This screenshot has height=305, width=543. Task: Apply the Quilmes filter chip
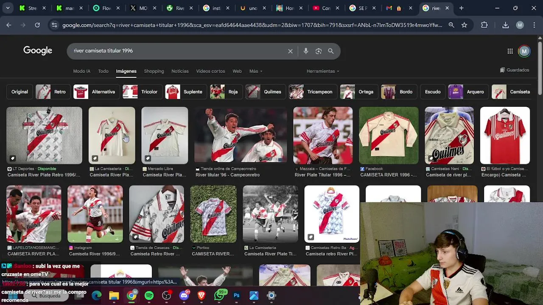[x=266, y=92]
